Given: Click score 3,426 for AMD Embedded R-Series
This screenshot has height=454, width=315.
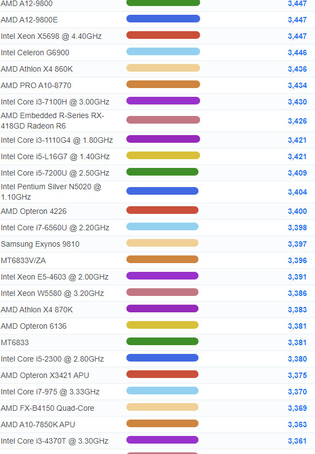Looking at the screenshot, I should click(x=297, y=121).
